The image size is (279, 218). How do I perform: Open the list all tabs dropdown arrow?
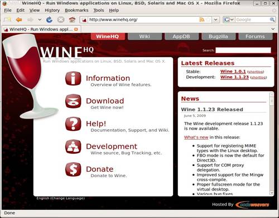pos(273,29)
